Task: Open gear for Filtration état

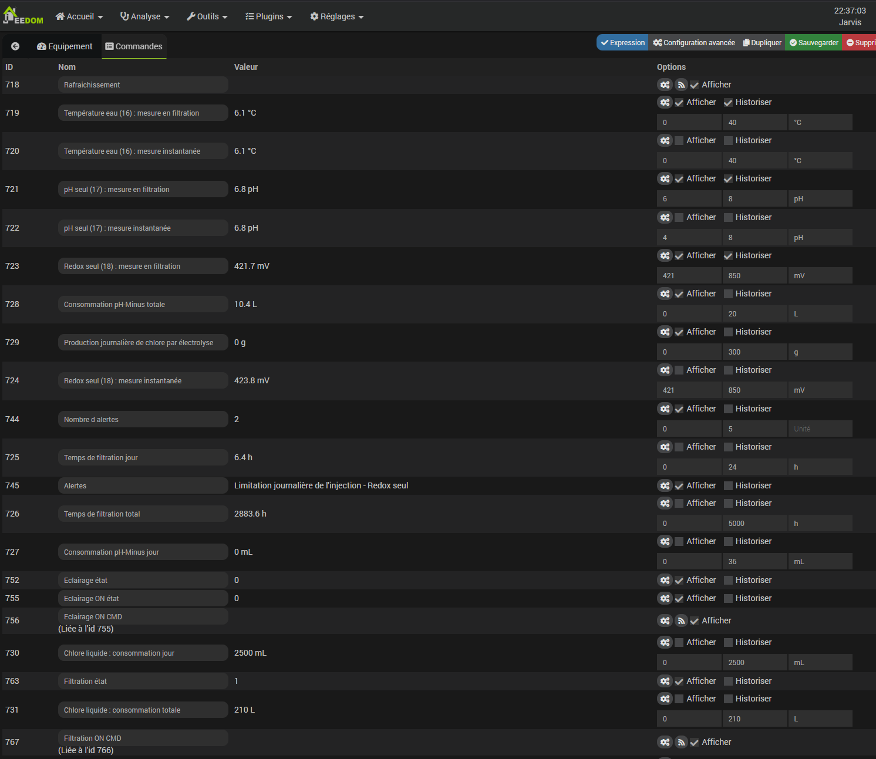Action: click(665, 681)
